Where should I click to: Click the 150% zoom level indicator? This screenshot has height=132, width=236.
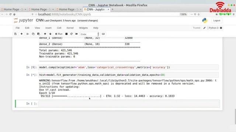(183, 14)
